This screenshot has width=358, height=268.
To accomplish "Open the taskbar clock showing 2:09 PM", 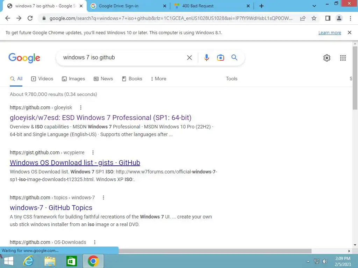I will click(343, 261).
